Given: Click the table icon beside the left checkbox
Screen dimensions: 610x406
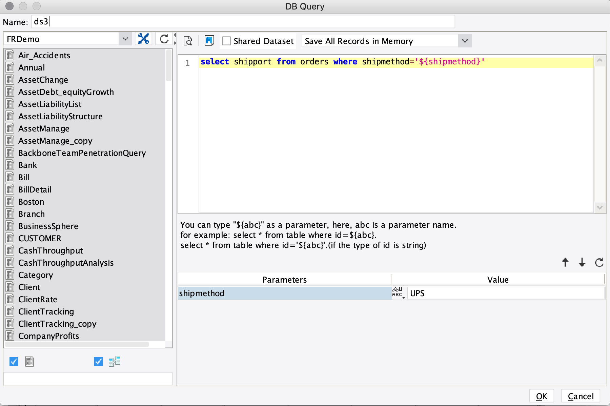Looking at the screenshot, I should [29, 362].
